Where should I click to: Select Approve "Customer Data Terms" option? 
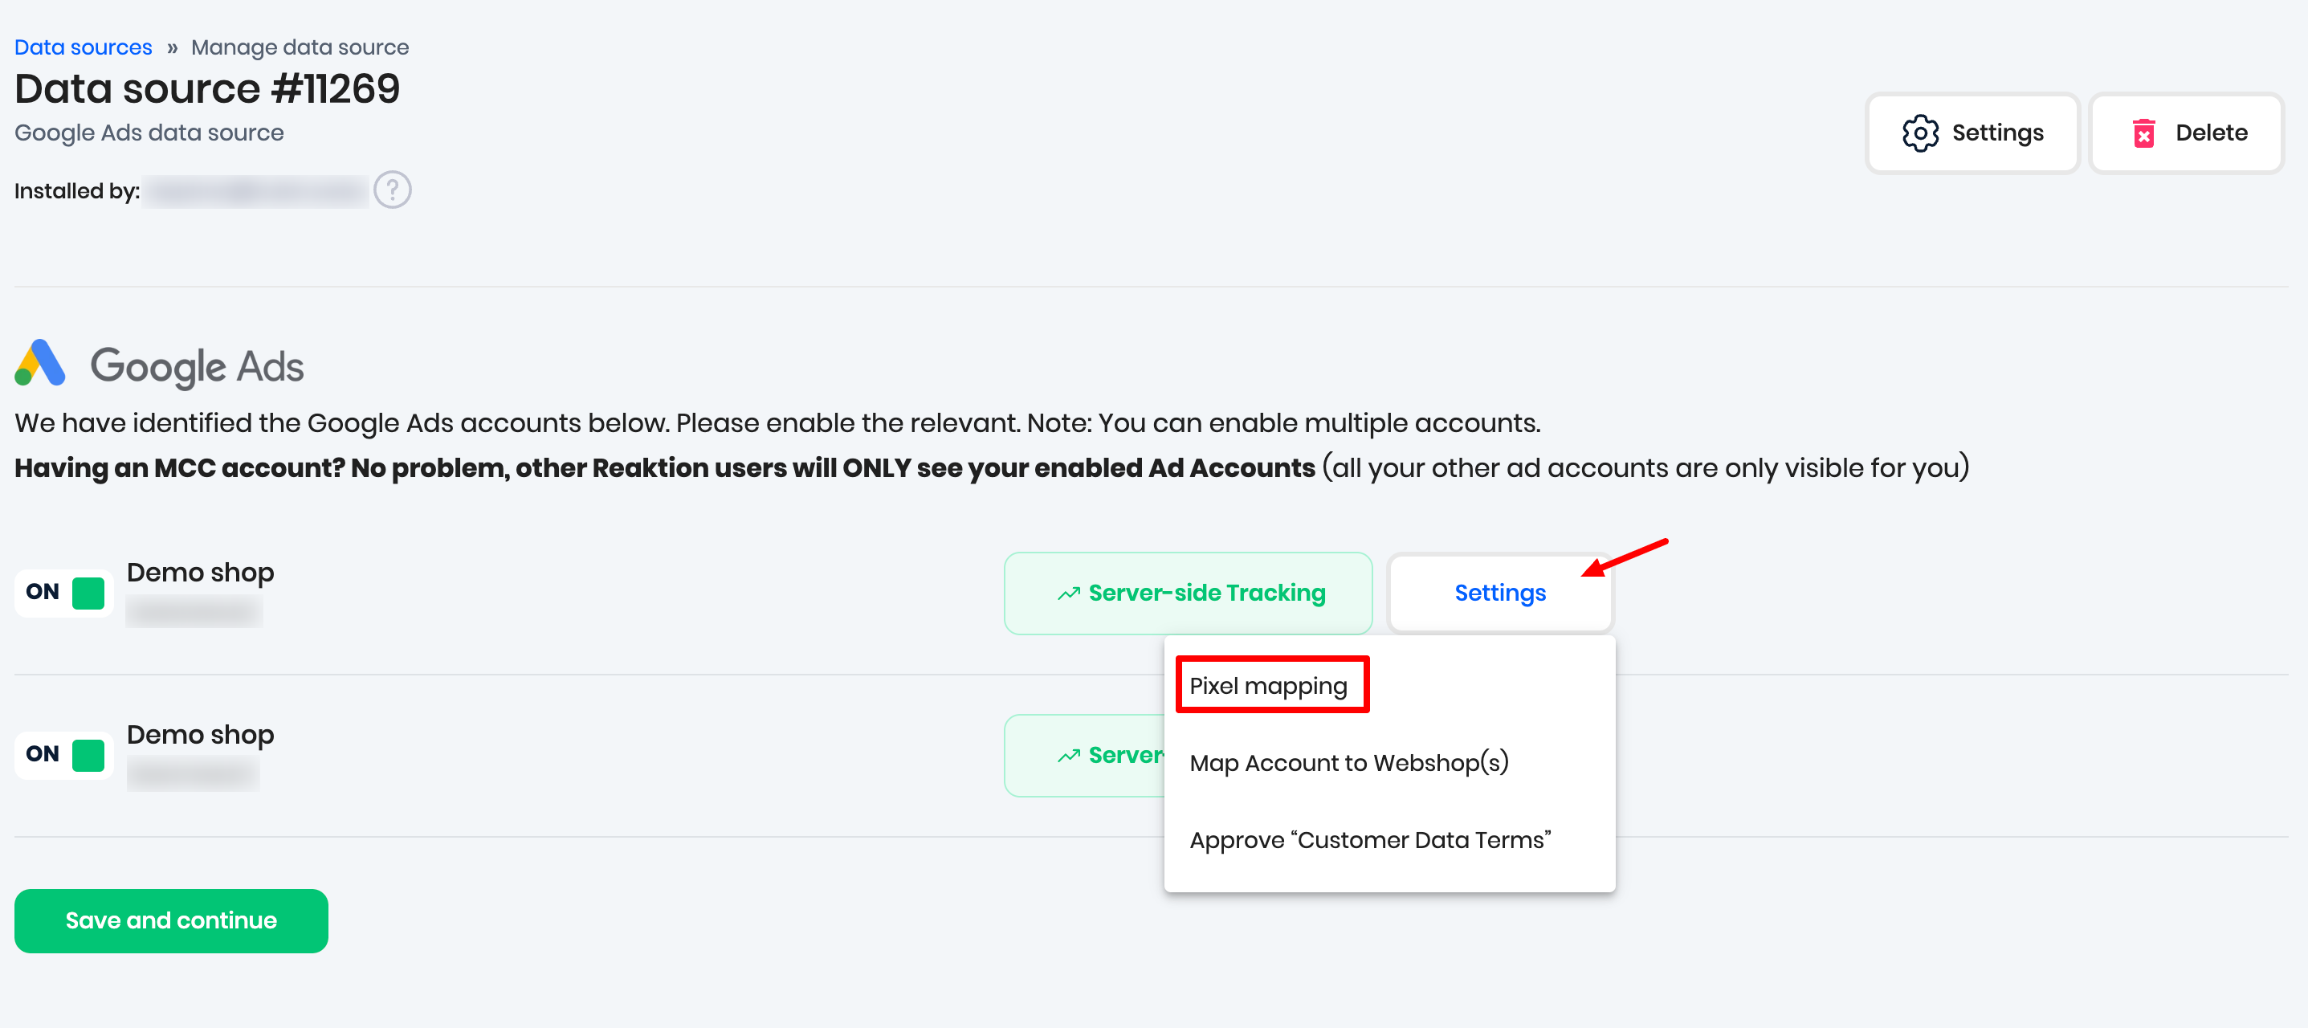click(1369, 840)
